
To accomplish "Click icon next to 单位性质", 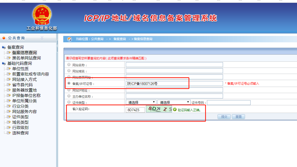I will [8, 69].
